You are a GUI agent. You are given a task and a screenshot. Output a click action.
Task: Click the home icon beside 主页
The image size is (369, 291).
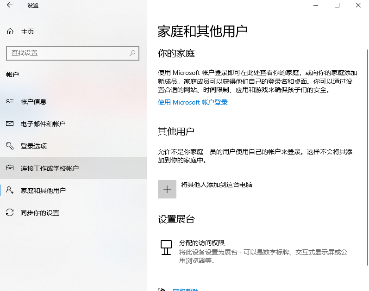click(10, 31)
